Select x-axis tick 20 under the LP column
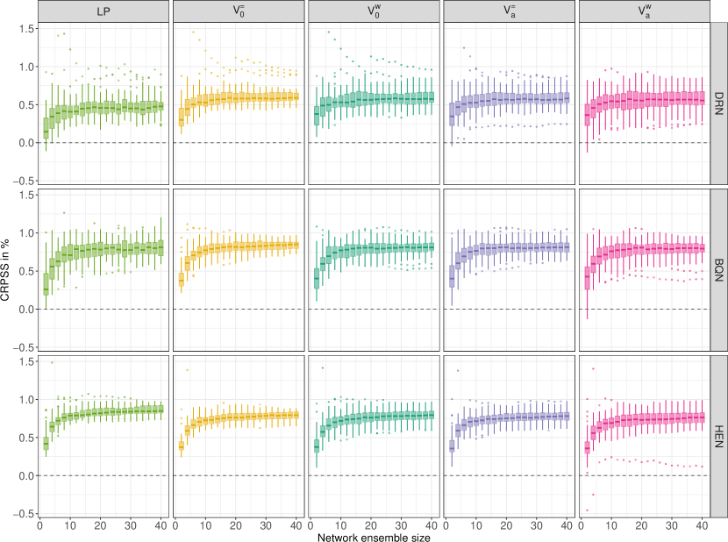 click(100, 525)
